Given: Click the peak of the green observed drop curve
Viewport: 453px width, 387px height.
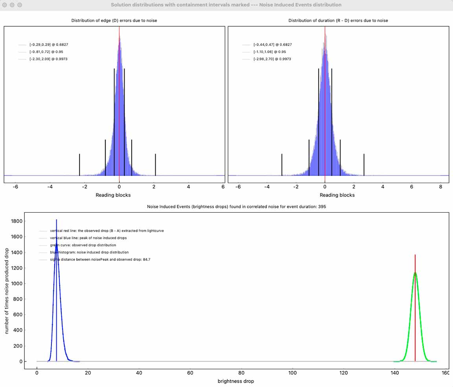Looking at the screenshot, I should pos(415,273).
